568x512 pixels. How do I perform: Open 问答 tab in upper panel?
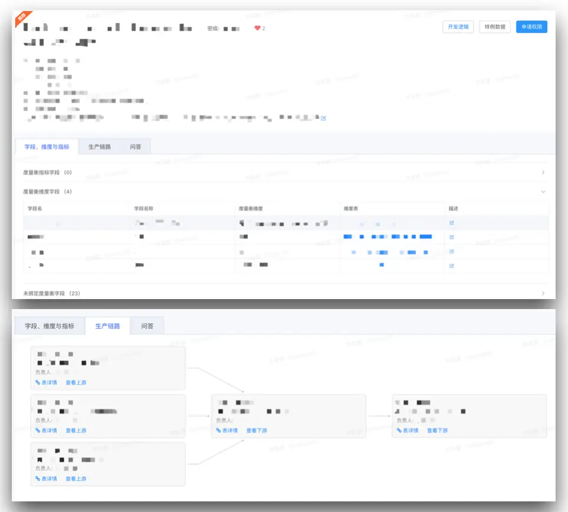tap(135, 146)
